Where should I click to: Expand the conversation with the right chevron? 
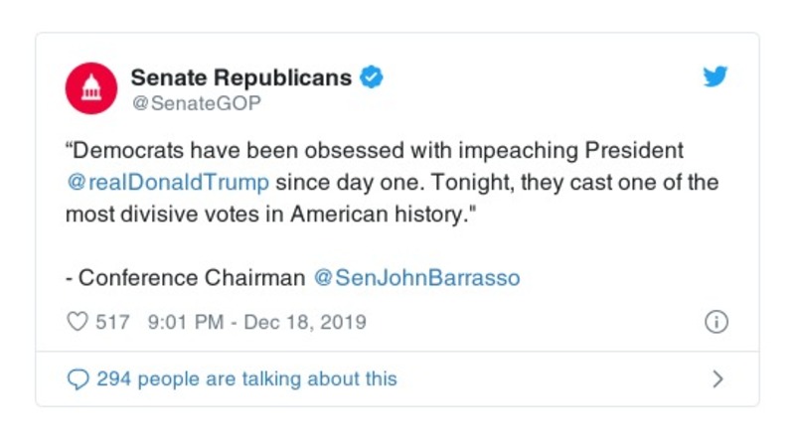click(x=718, y=378)
